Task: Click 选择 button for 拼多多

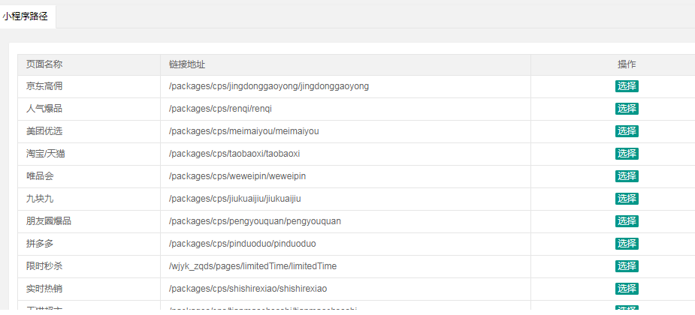Action: (627, 244)
